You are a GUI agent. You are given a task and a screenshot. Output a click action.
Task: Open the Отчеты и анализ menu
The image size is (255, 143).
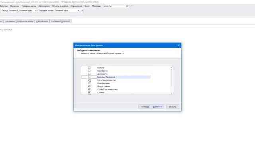tap(60, 6)
